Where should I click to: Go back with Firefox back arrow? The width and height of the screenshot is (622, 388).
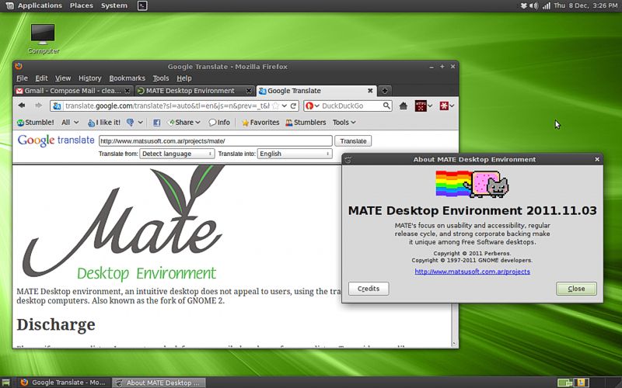(22, 106)
